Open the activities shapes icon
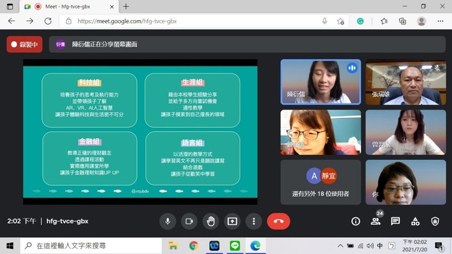Screen dimensions: 452x254 tap(415, 221)
